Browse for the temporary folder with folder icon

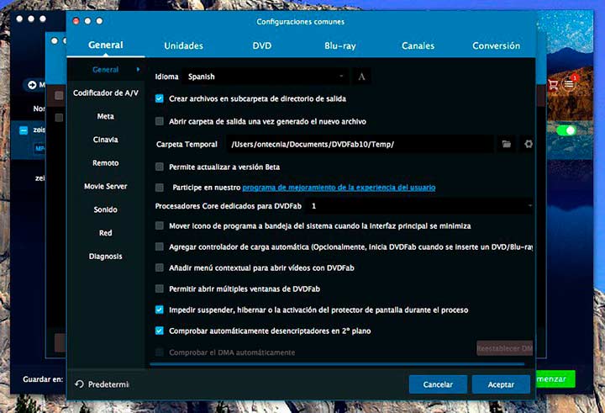pyautogui.click(x=506, y=144)
